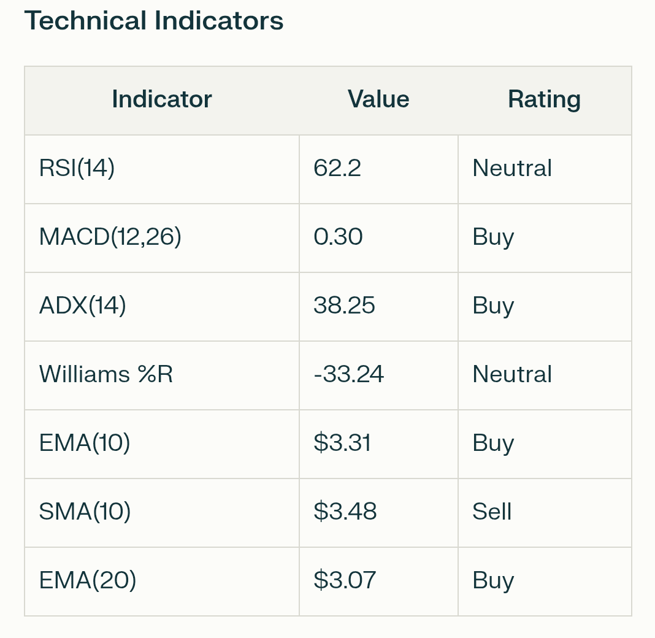Click the Technical Indicators heading
This screenshot has height=638, width=655.
(154, 21)
